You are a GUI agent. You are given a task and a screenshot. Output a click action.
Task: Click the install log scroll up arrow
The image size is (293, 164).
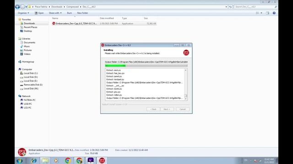point(185,70)
